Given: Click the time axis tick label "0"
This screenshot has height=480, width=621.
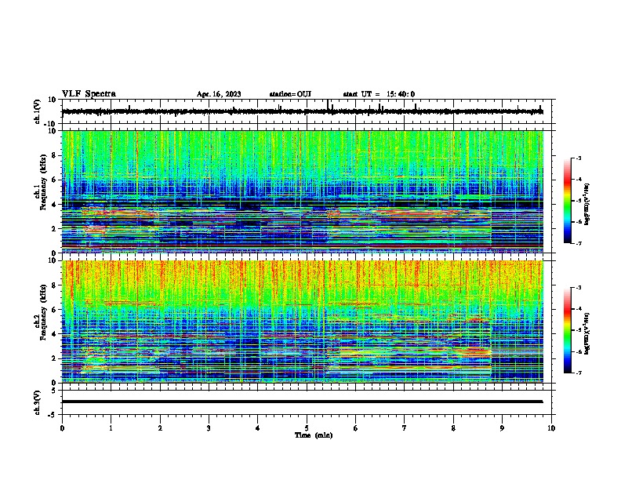Looking at the screenshot, I should point(62,428).
